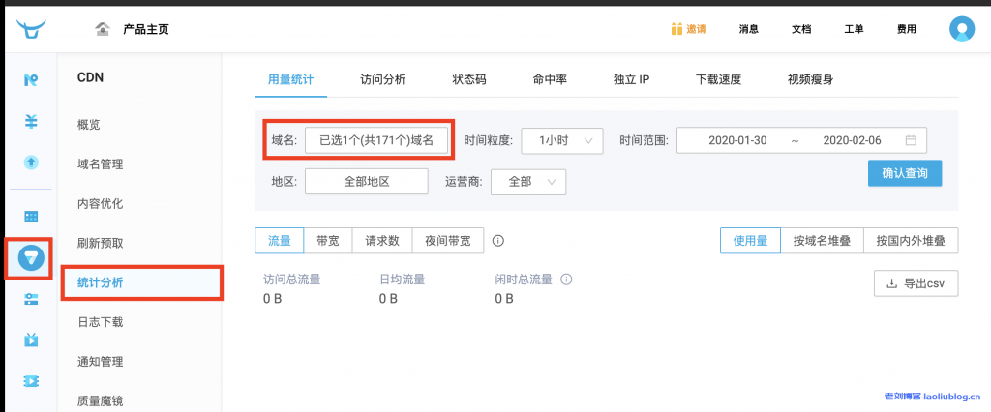
Task: Select the 带宽 metric toggle
Action: tap(328, 241)
